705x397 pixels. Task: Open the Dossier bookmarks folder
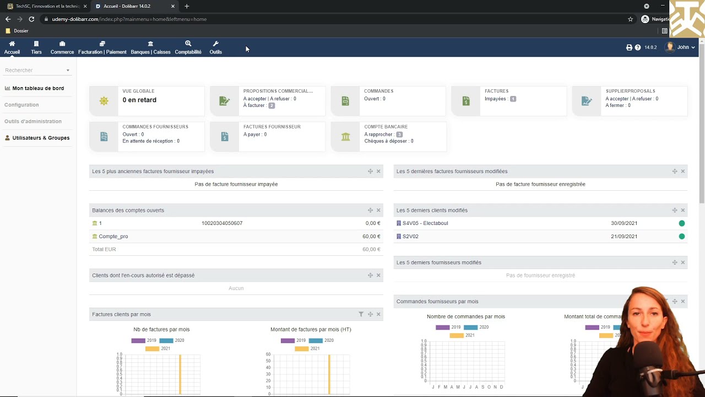point(17,31)
